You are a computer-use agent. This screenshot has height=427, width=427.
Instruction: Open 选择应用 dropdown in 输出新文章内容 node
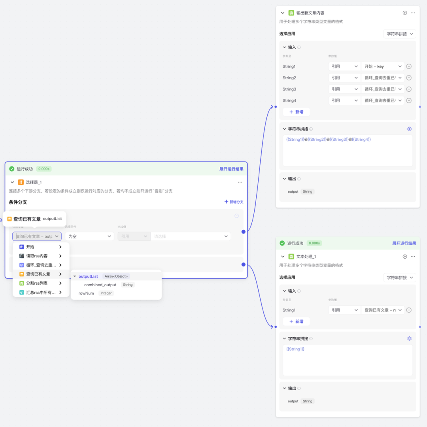pos(399,34)
